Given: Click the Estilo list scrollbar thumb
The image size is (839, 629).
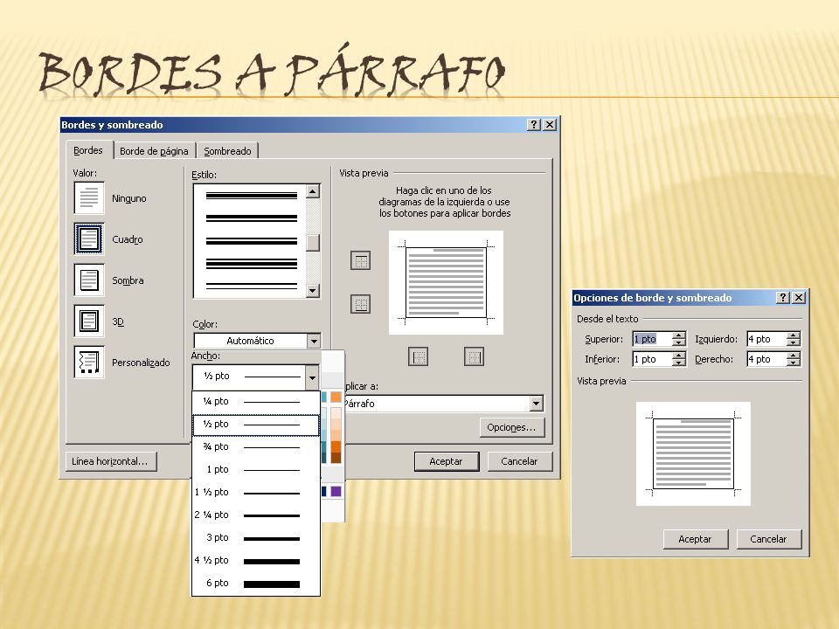Looking at the screenshot, I should (x=313, y=242).
